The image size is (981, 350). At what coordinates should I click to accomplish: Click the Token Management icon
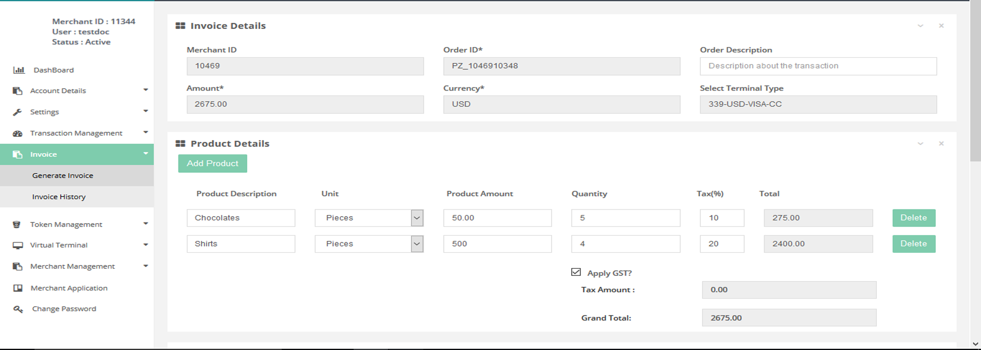(17, 224)
